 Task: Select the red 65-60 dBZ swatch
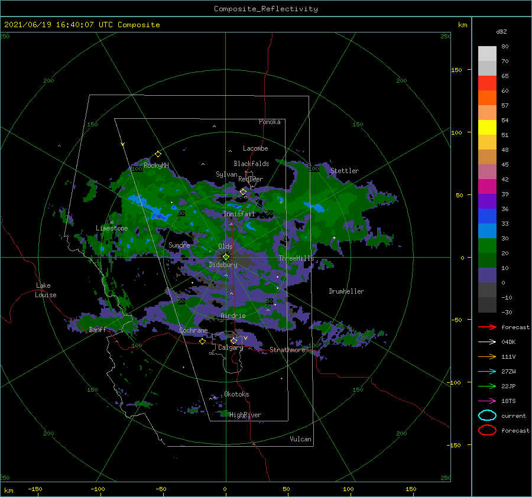(x=487, y=83)
